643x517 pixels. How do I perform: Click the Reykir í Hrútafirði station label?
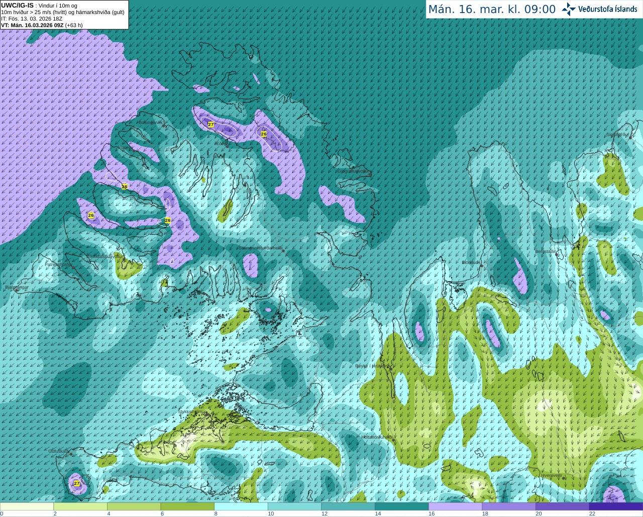click(372, 366)
